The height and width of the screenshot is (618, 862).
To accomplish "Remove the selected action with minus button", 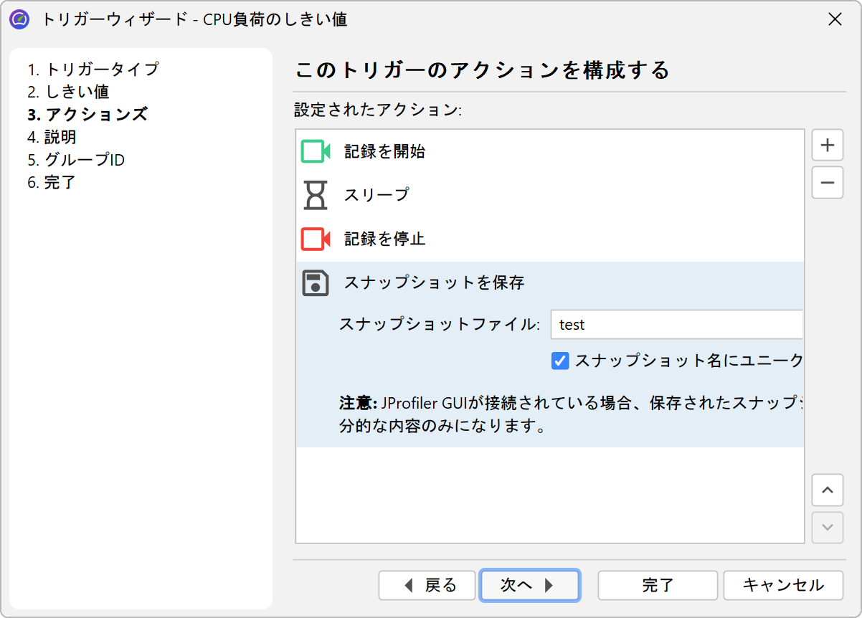I will point(827,183).
